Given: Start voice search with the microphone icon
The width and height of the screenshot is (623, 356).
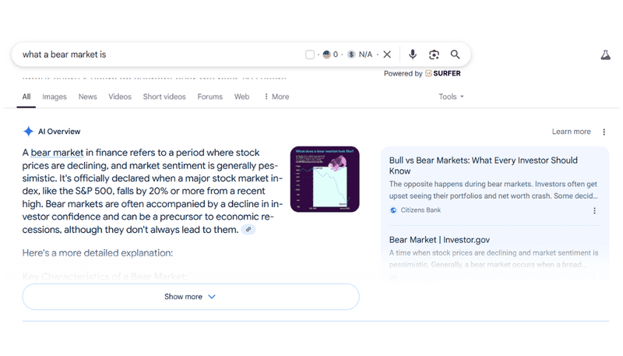Looking at the screenshot, I should [x=413, y=55].
